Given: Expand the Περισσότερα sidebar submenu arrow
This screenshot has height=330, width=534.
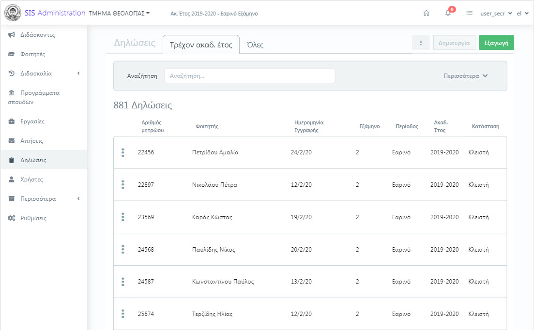Looking at the screenshot, I should (x=78, y=199).
